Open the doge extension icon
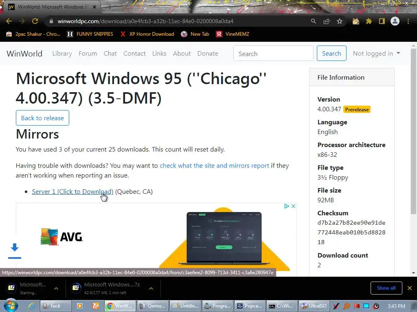The width and height of the screenshot is (417, 312). click(x=356, y=21)
